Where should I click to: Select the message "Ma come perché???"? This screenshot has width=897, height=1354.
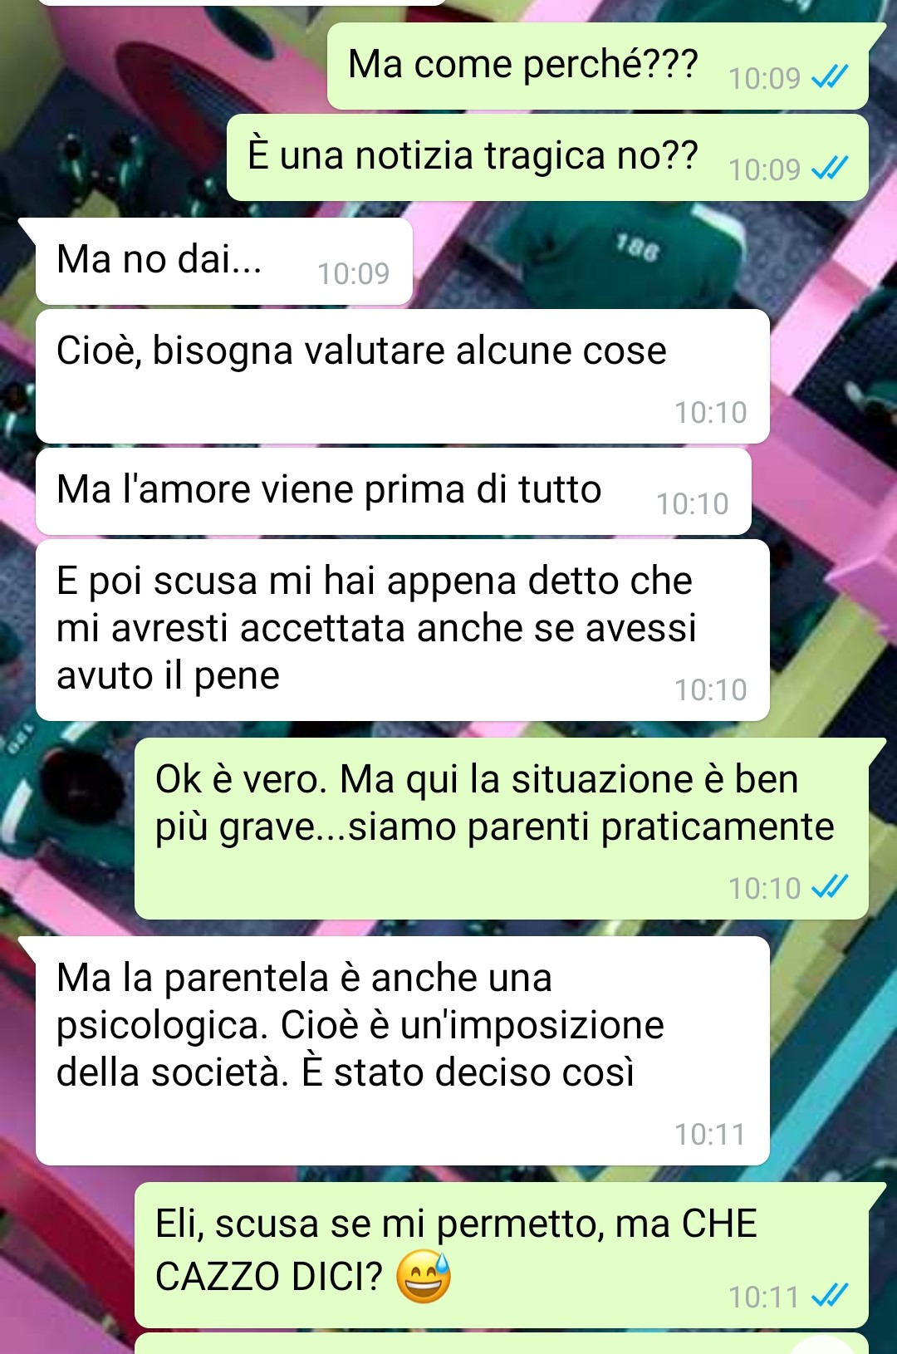[x=598, y=66]
